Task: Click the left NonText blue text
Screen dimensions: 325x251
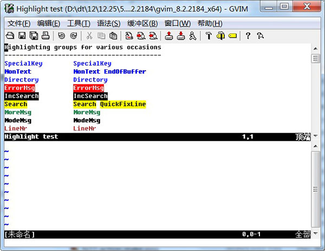Action: tap(18, 71)
